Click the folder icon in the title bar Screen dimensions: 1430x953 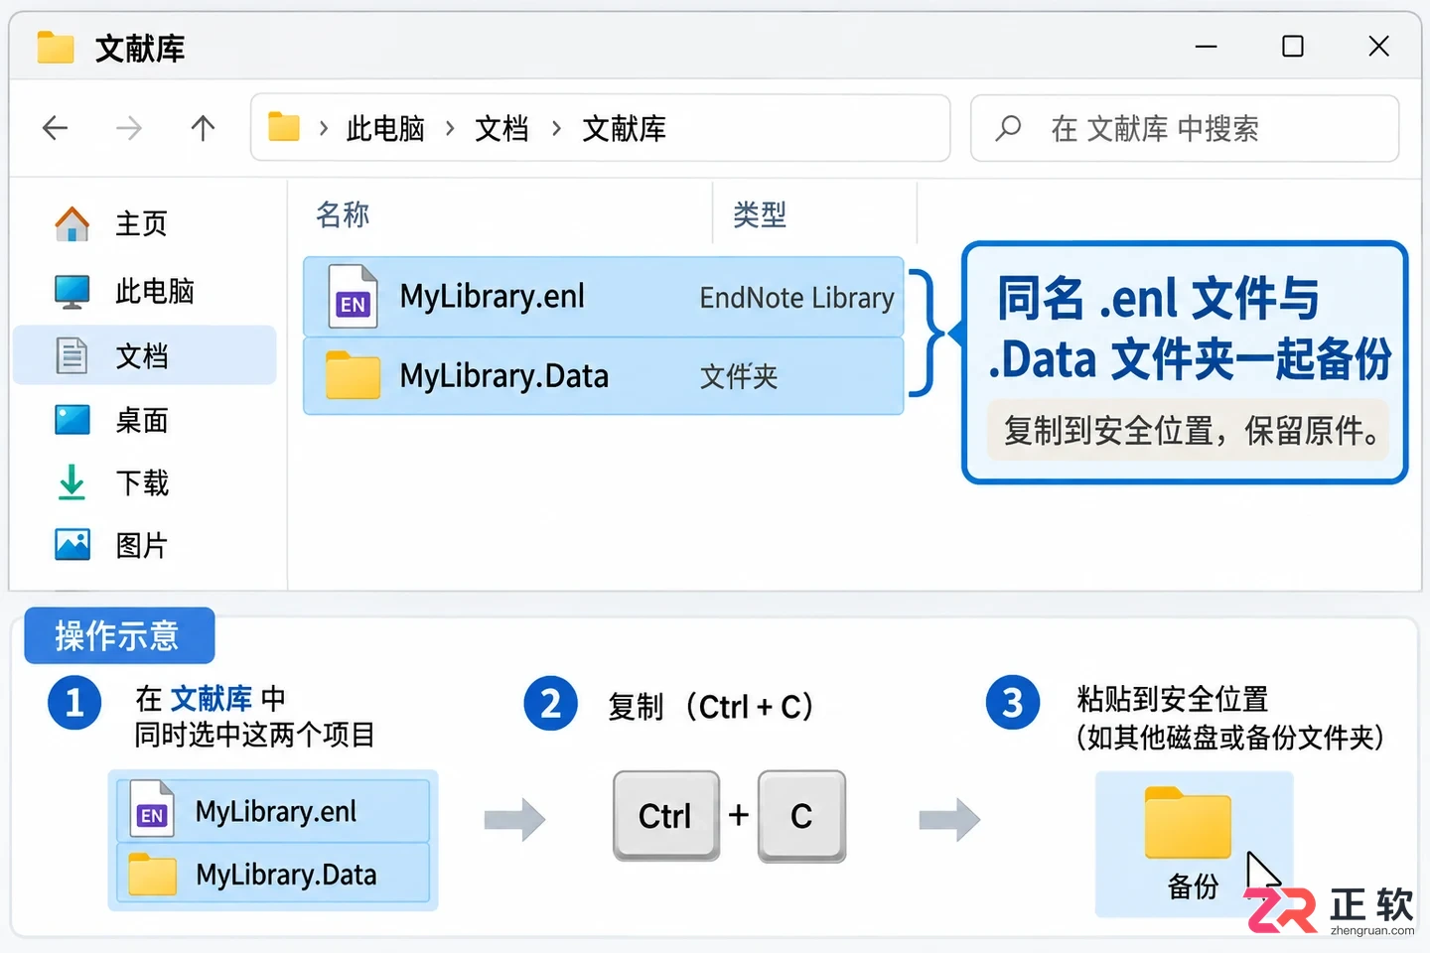[x=56, y=47]
